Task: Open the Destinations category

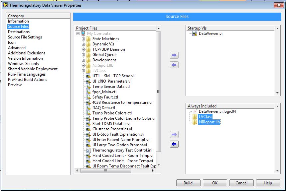Action: pyautogui.click(x=19, y=32)
